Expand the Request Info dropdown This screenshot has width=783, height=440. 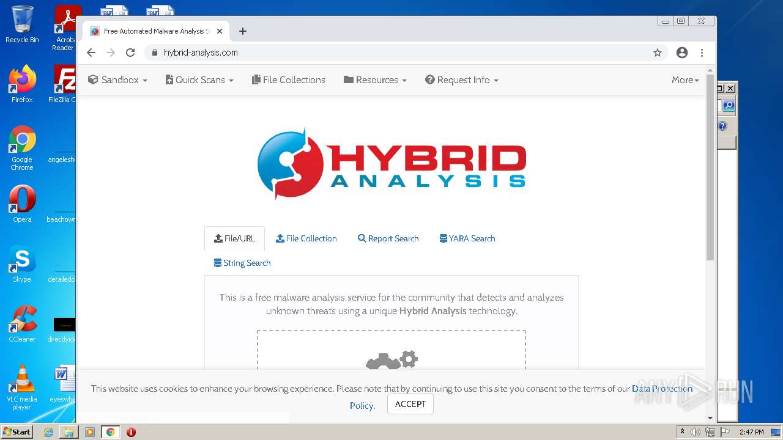click(462, 80)
